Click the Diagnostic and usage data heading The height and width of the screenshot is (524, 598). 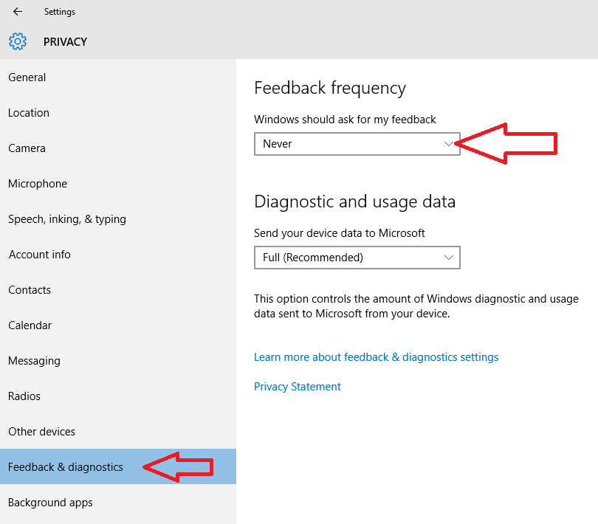(x=354, y=201)
